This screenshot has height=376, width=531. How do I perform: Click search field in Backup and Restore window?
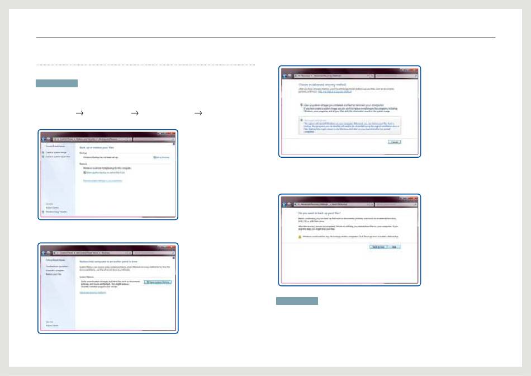(154, 139)
